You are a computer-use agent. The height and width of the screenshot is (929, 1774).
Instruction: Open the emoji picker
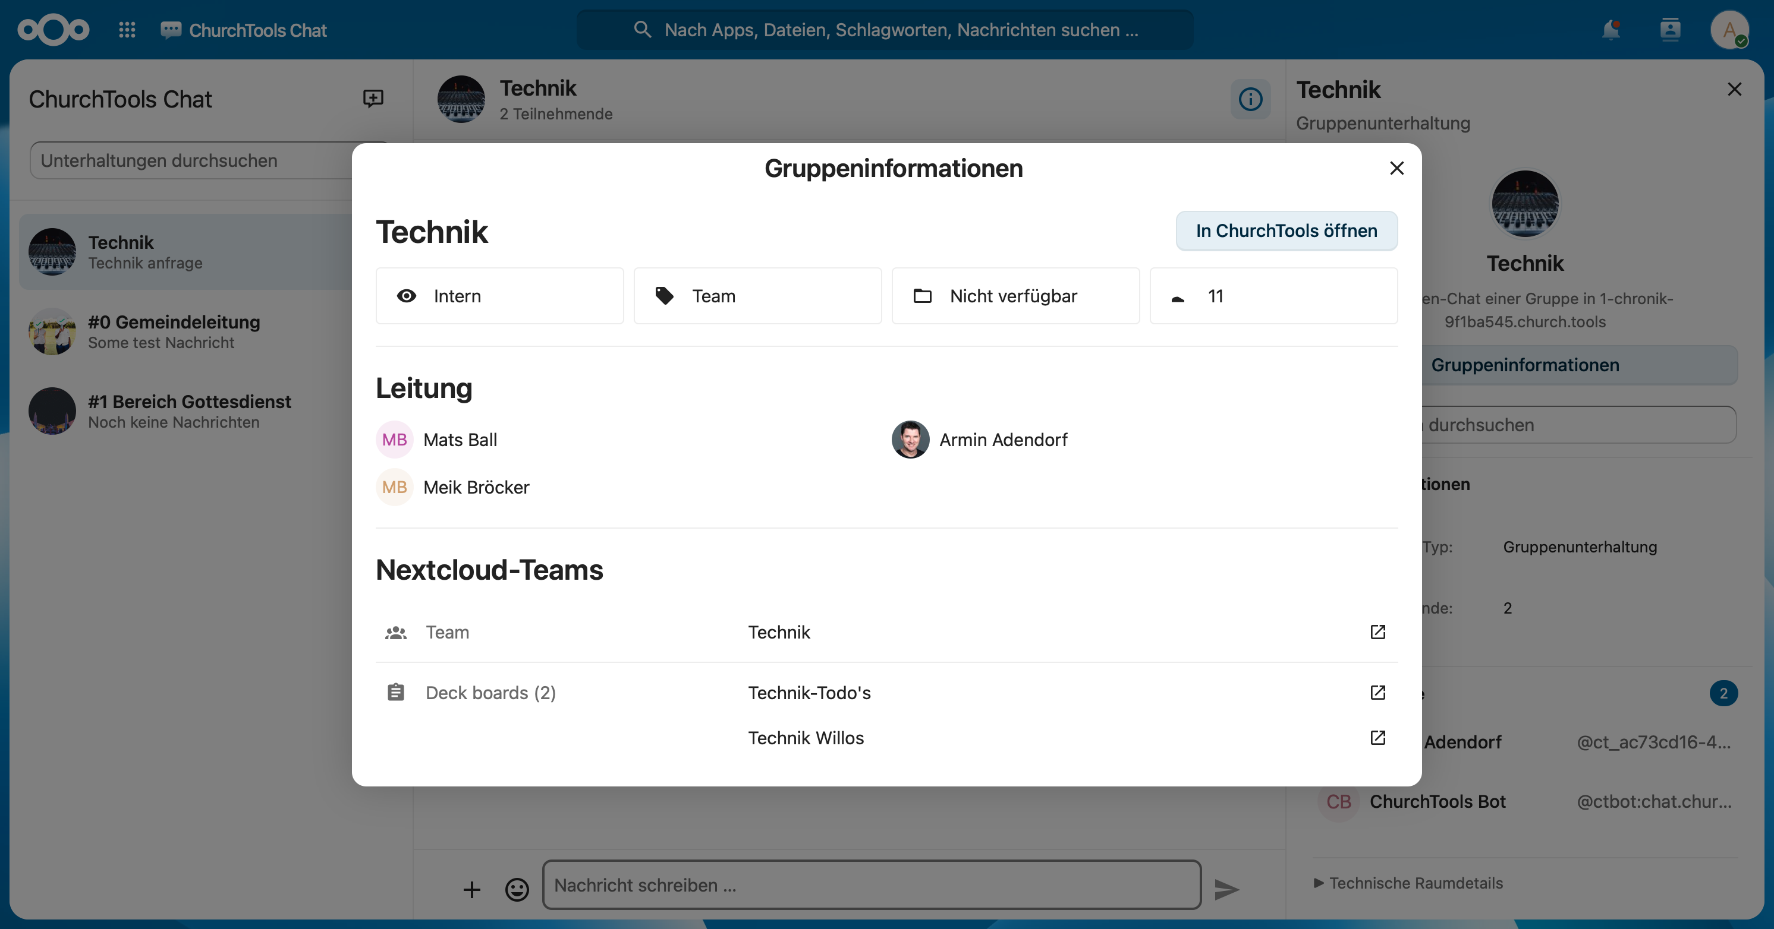517,890
